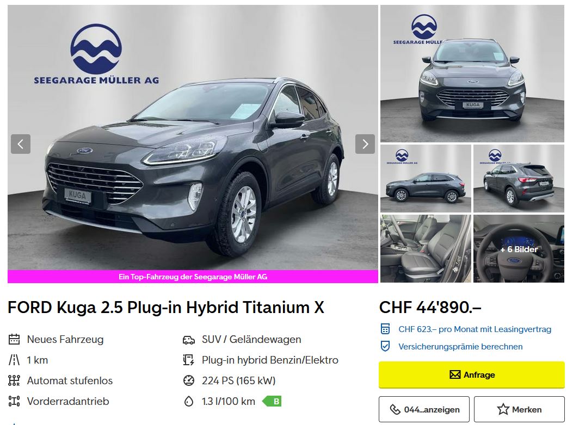
Task: Send a request via the Anfrage button
Action: [x=471, y=374]
